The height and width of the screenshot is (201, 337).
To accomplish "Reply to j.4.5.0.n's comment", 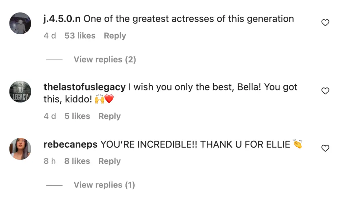I will [115, 36].
